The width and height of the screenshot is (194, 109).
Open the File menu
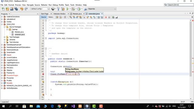(x=2, y=5)
